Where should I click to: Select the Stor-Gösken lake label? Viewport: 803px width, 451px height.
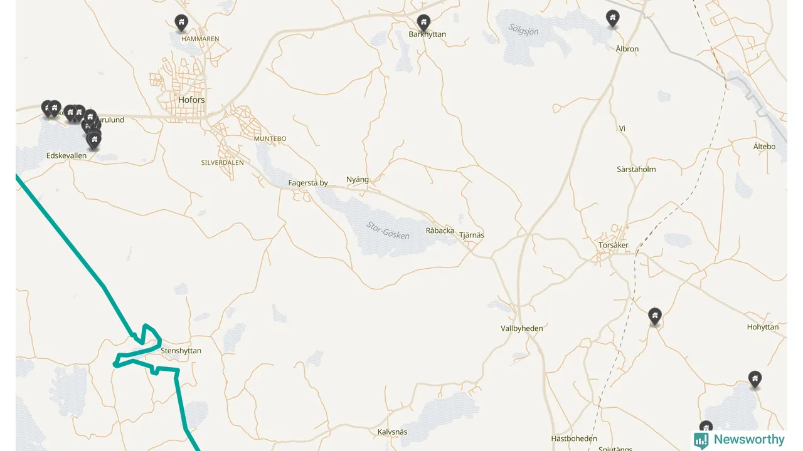point(388,231)
